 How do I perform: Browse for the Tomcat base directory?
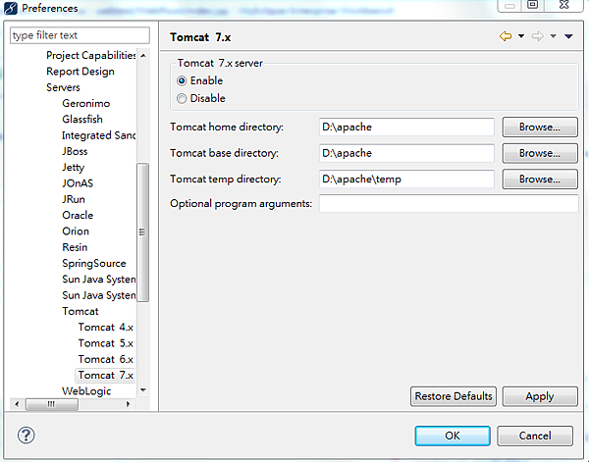tap(540, 153)
